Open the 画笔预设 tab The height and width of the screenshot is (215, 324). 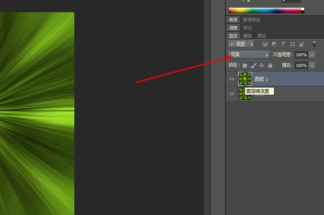point(252,20)
